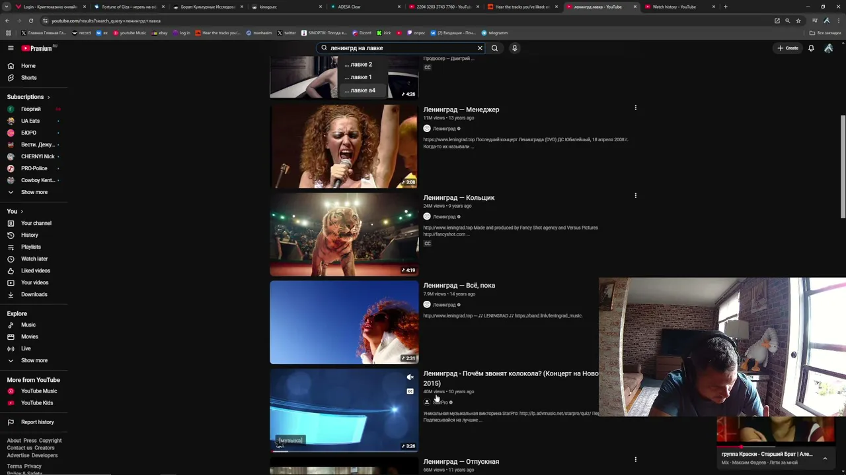This screenshot has height=475, width=846.
Task: Open the Георгий subscription channel
Action: tap(31, 109)
